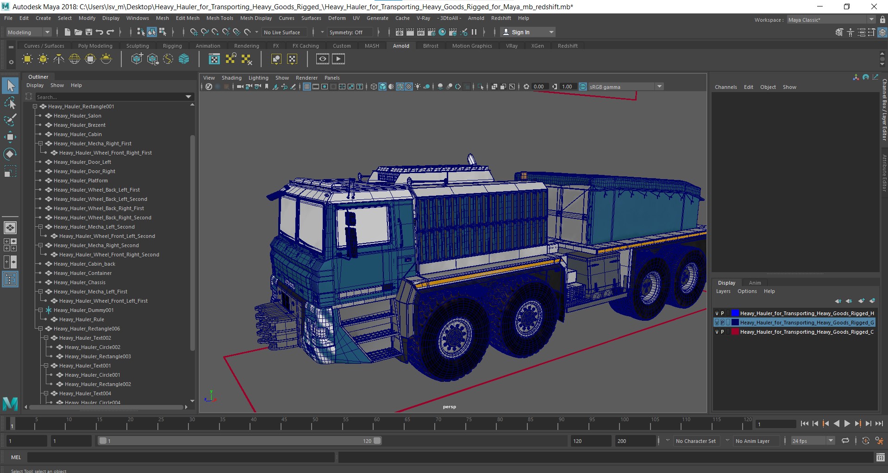Activate the Lasso select tool in toolbox

10,103
